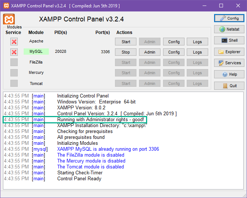Click log line showing XAMPP Installation Directory
This screenshot has width=247, height=198.
(x=102, y=126)
